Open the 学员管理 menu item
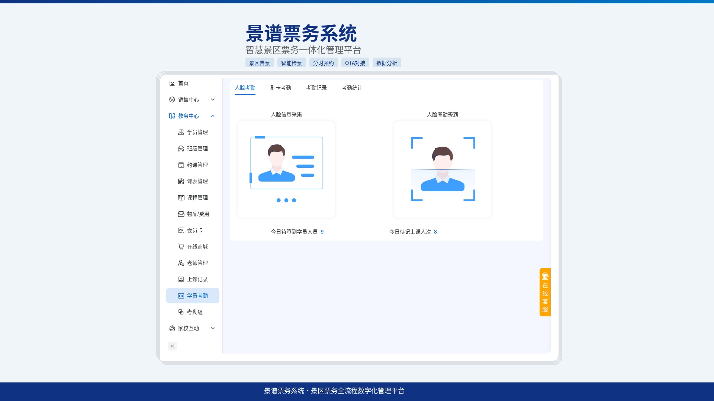This screenshot has height=401, width=714. pyautogui.click(x=193, y=132)
